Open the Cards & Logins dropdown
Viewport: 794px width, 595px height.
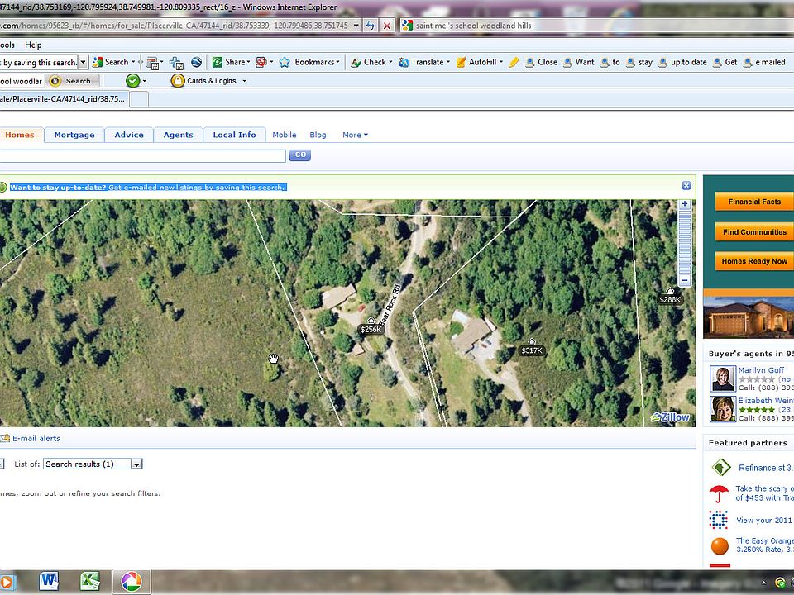(245, 81)
